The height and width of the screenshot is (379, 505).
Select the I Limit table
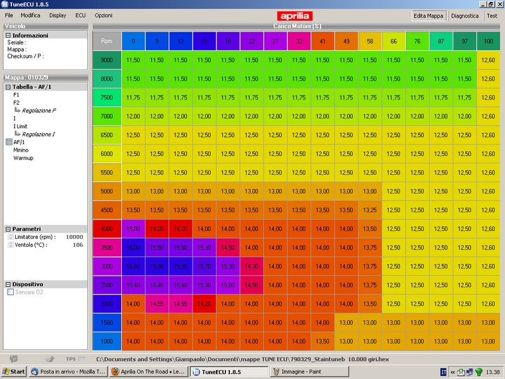coord(20,126)
